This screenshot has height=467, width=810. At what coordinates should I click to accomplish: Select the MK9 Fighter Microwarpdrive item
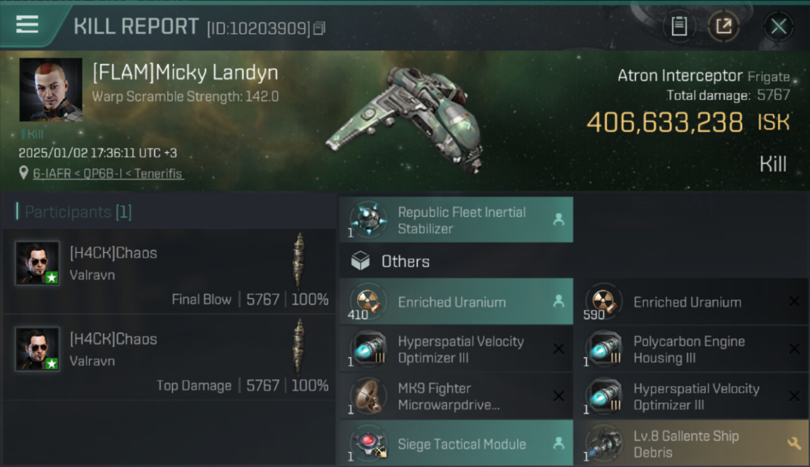pos(456,397)
